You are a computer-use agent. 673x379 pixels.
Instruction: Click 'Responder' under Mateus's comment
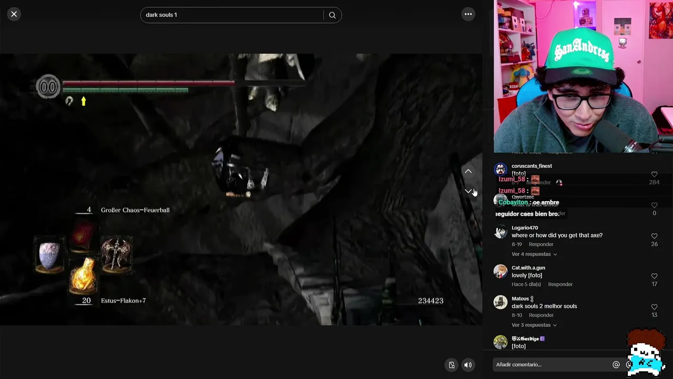[x=541, y=315]
